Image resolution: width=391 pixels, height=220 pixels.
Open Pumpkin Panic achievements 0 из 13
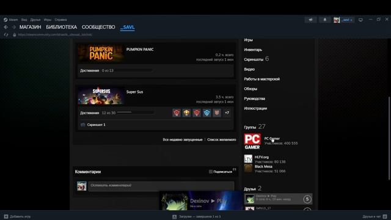click(97, 71)
